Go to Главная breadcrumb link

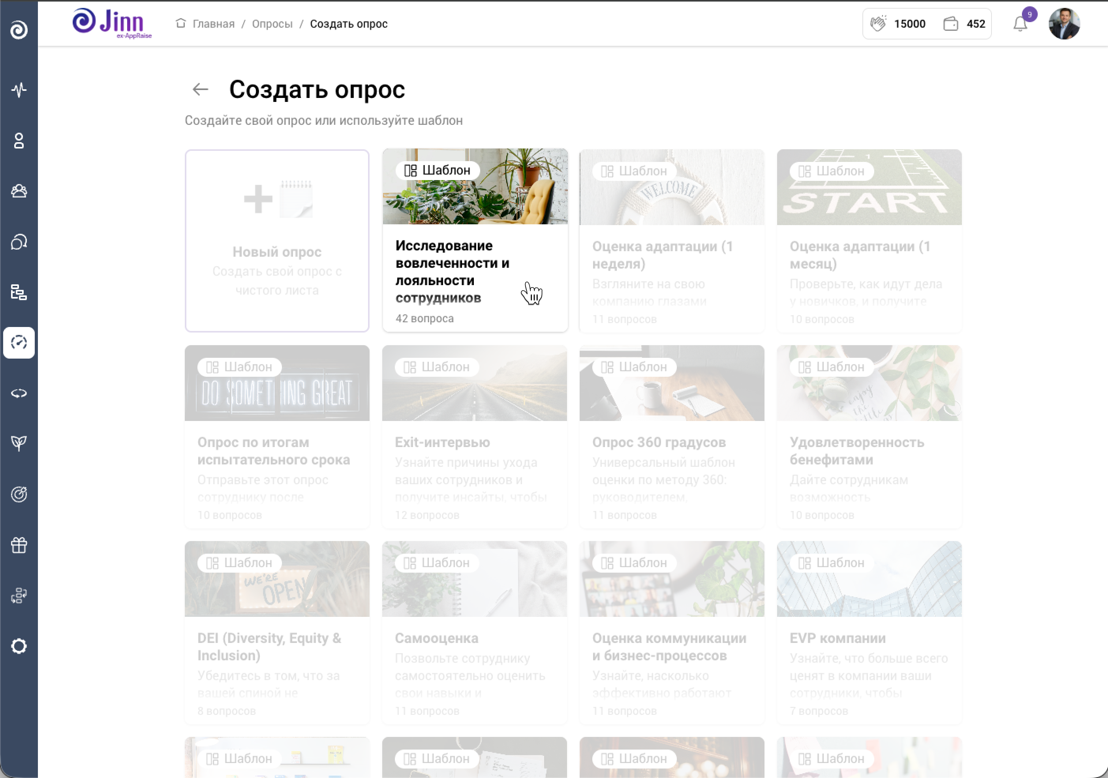(x=213, y=24)
